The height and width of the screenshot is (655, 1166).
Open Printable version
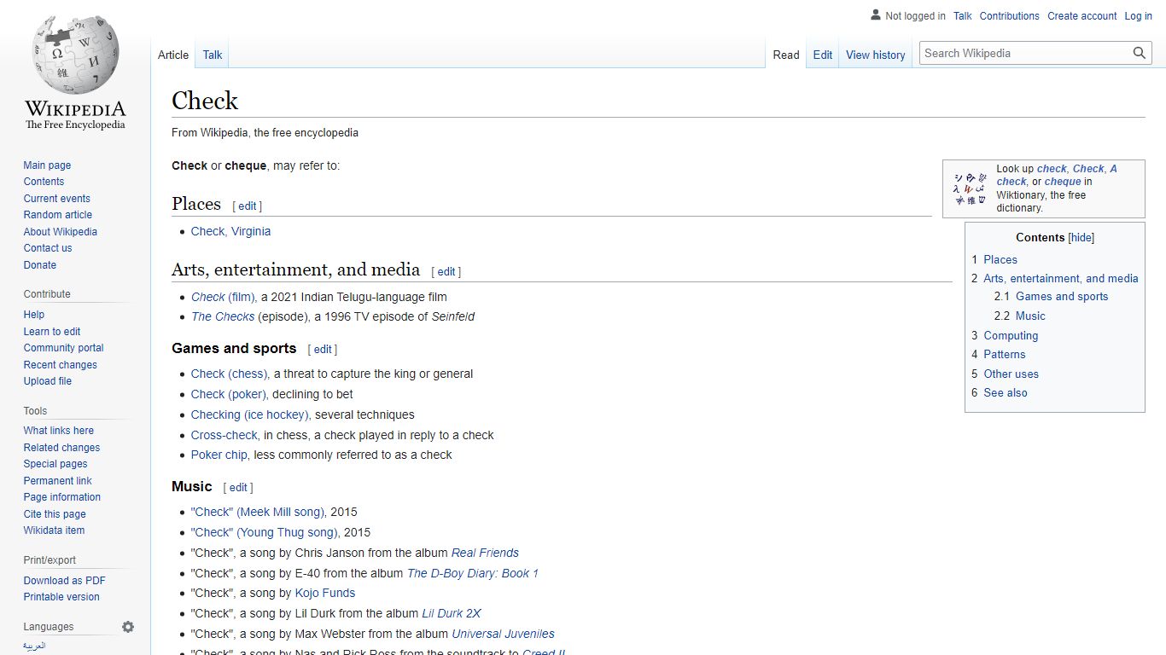[x=61, y=597]
